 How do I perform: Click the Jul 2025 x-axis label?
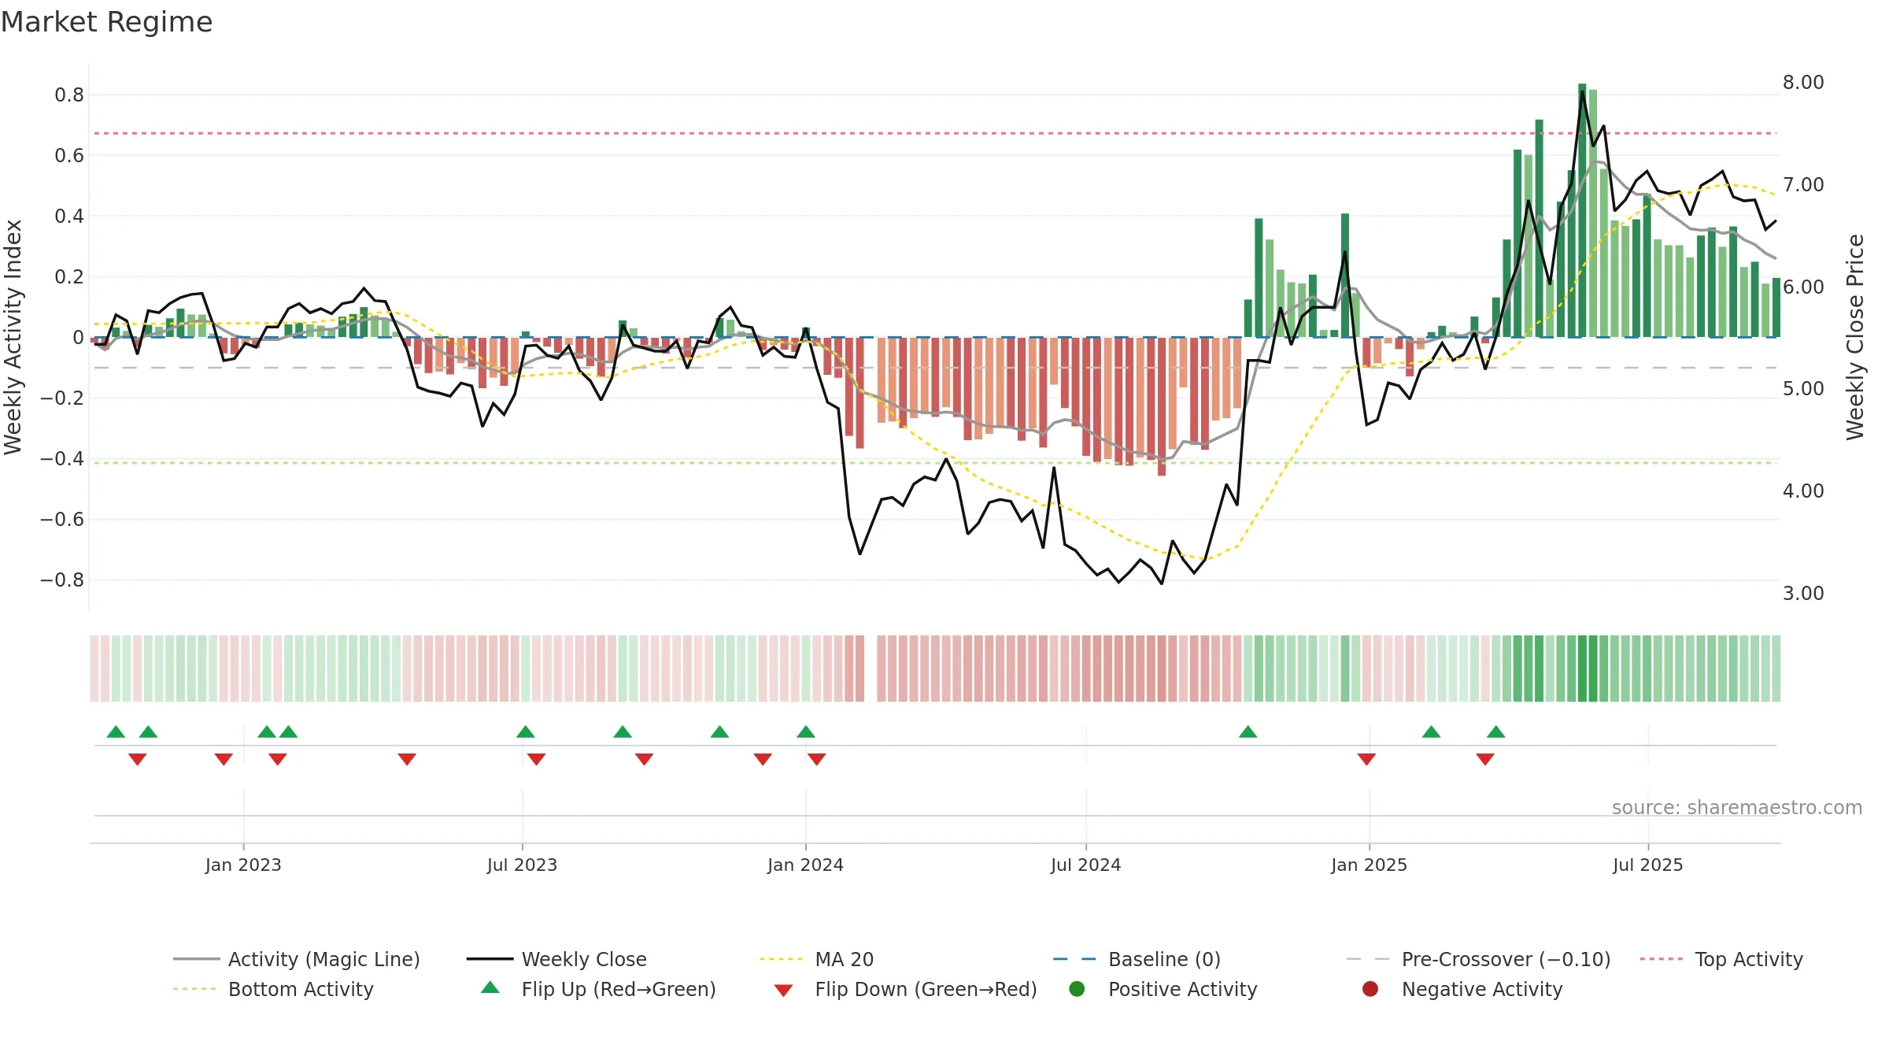pos(1648,865)
